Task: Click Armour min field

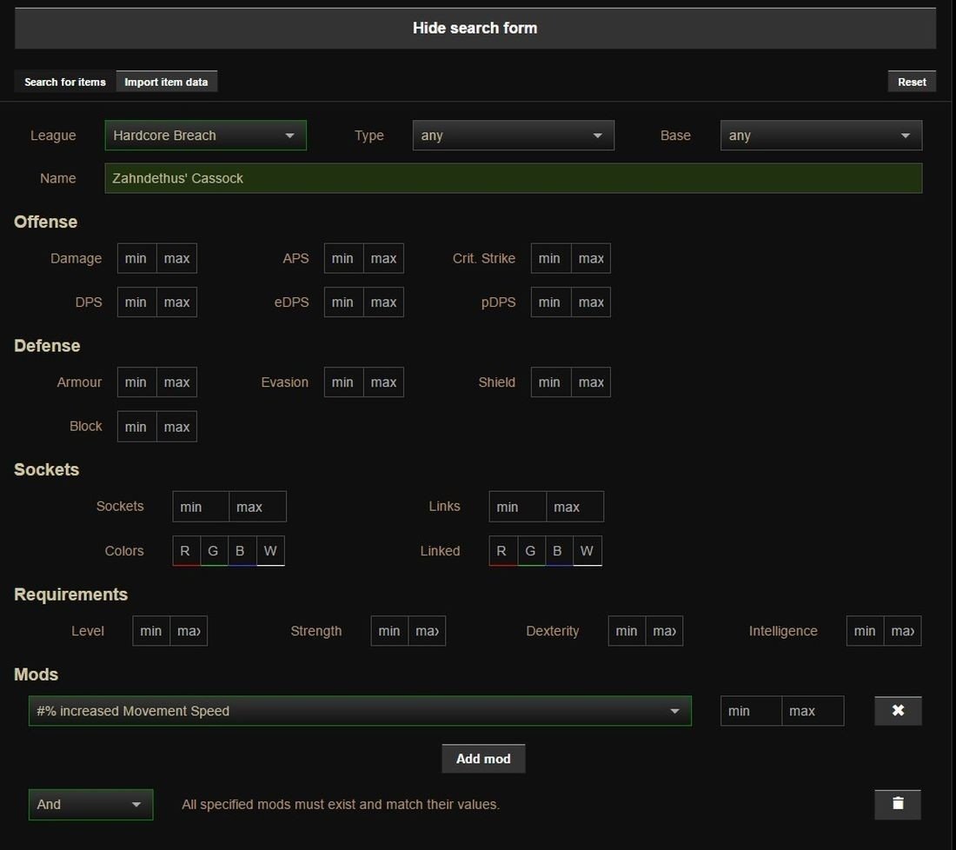Action: point(136,382)
